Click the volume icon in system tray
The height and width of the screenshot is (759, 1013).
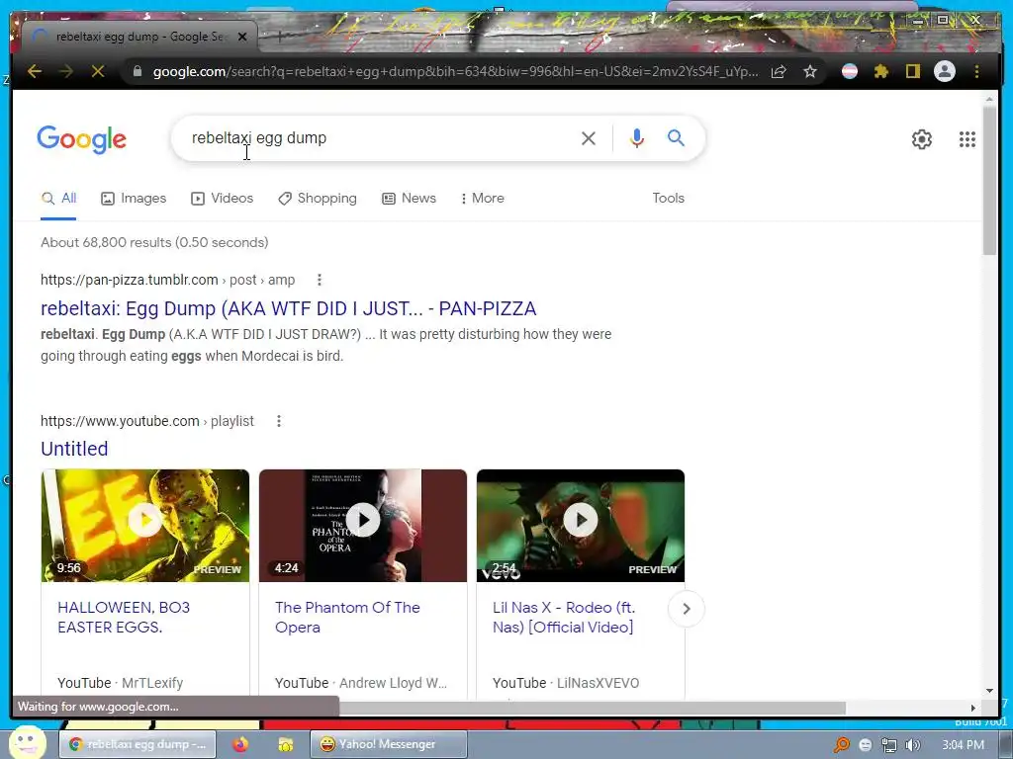tap(913, 745)
